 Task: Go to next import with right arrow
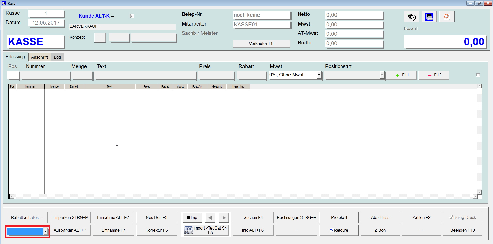pyautogui.click(x=224, y=218)
